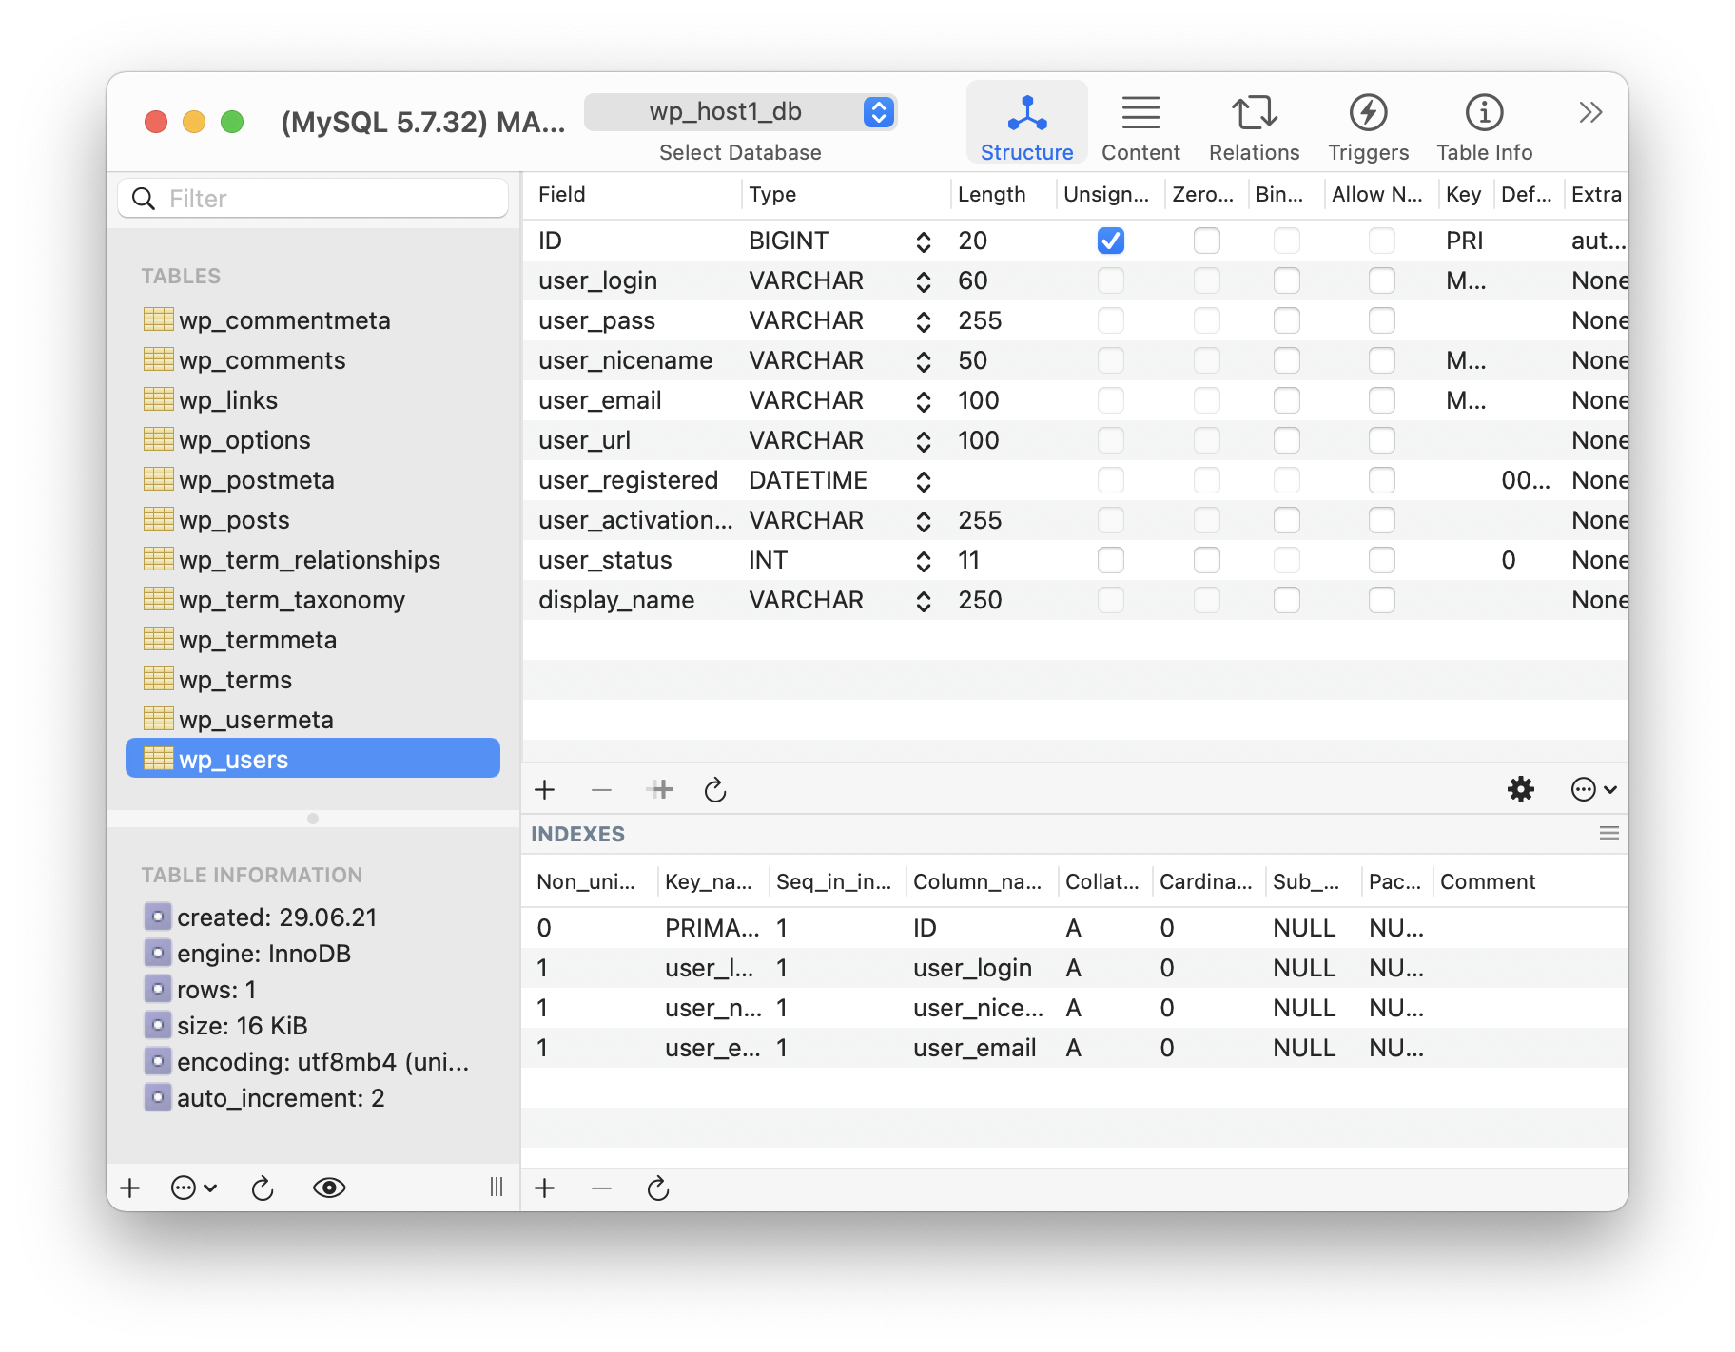Open the Indexes panel menu

[x=1608, y=833]
